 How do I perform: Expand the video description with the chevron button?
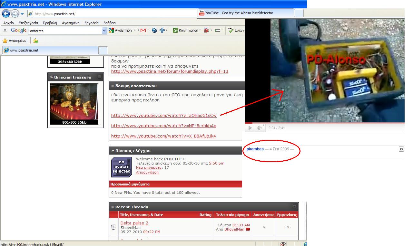[401, 149]
